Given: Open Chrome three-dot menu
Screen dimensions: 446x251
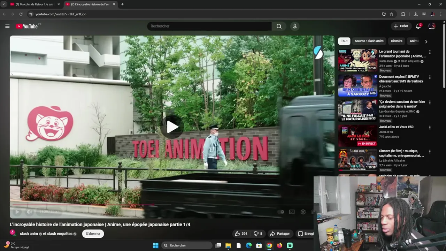Looking at the screenshot, I should 441,14.
